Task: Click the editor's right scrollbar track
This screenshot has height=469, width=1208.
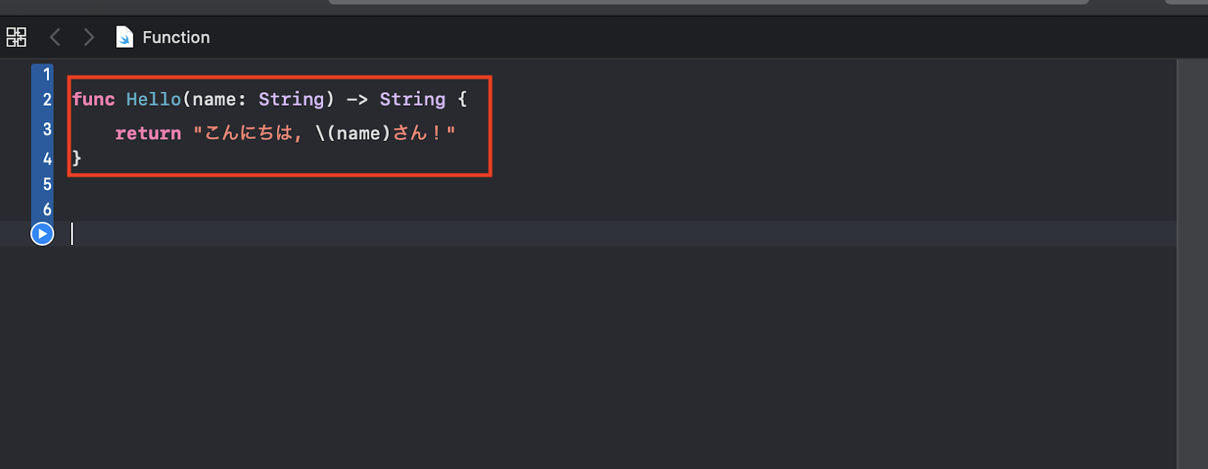Action: coord(1192,264)
